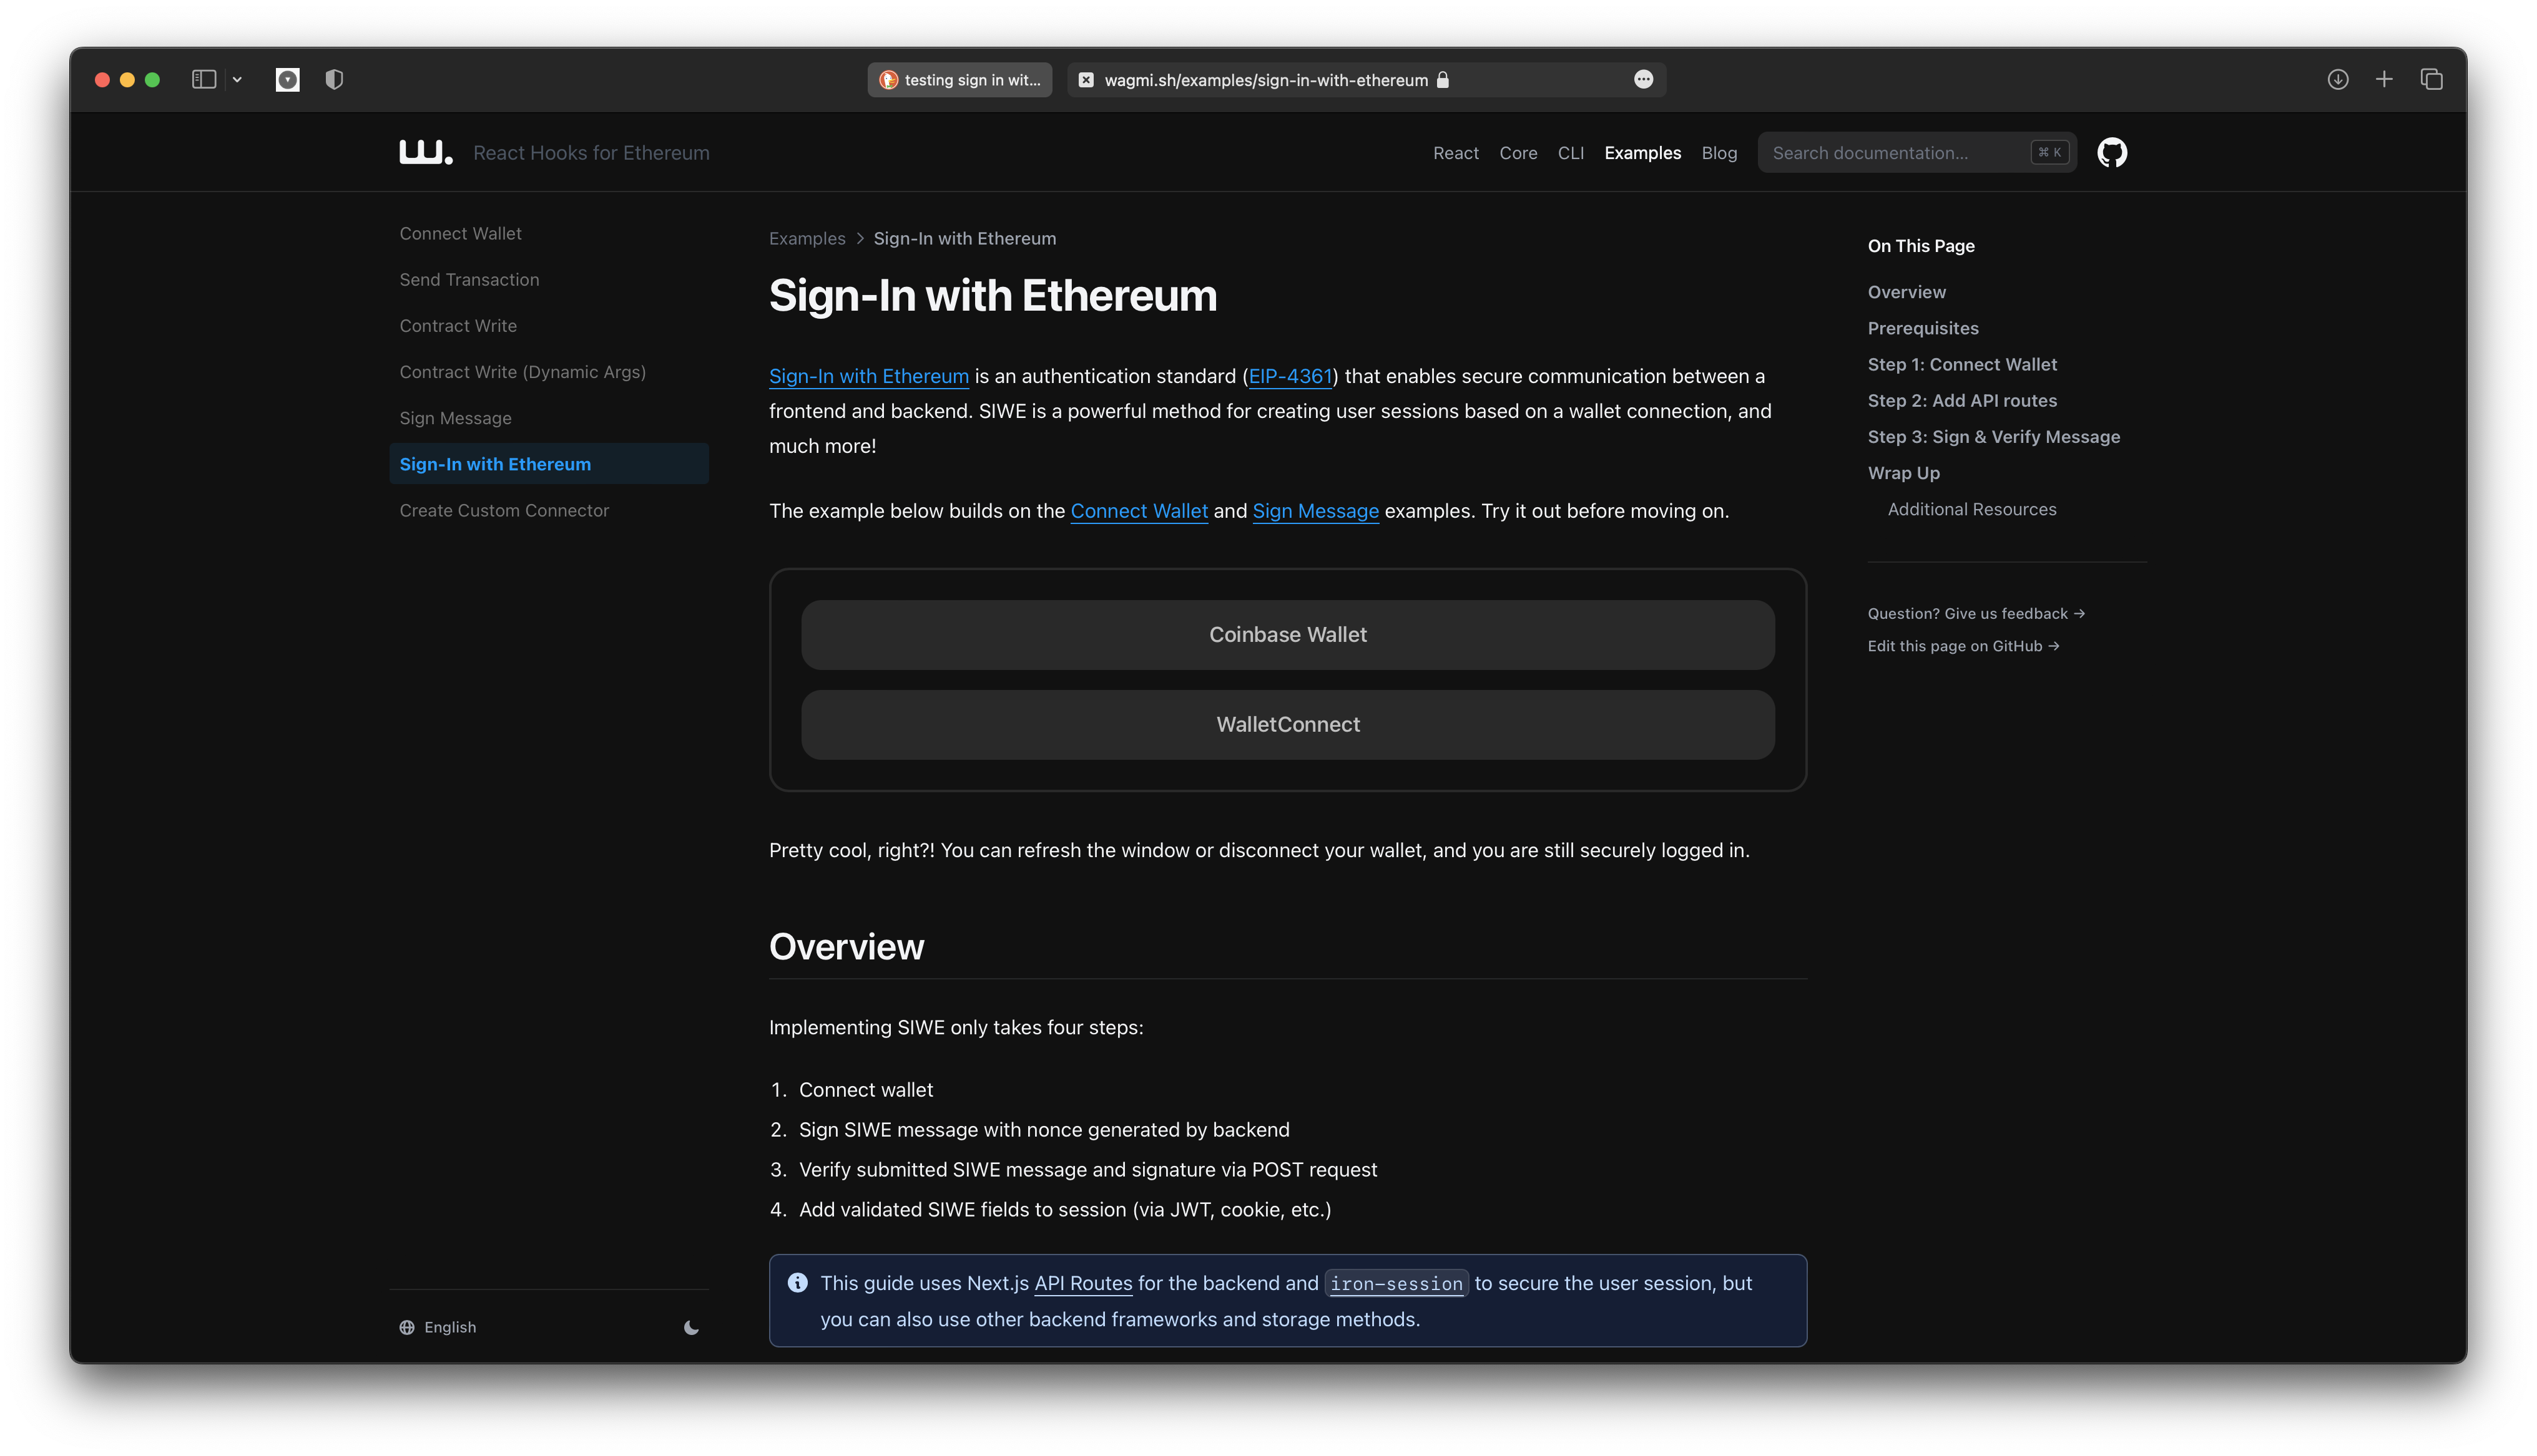Open a new tab with the plus icon
This screenshot has width=2537, height=1456.
2384,79
